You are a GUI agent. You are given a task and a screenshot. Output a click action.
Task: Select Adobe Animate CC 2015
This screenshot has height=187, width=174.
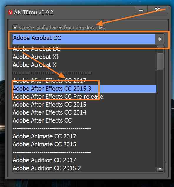click(84, 144)
